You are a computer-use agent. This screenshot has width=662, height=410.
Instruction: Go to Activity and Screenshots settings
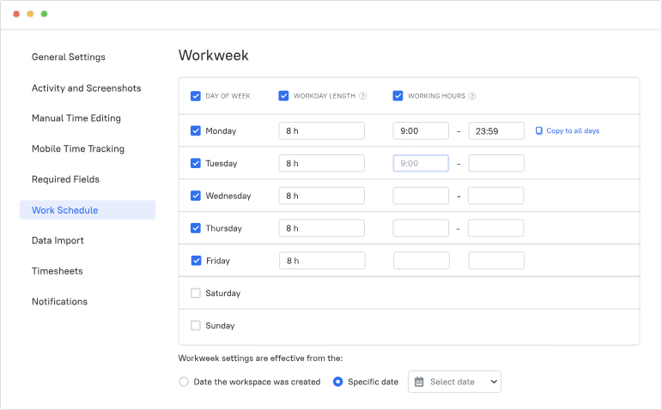86,88
